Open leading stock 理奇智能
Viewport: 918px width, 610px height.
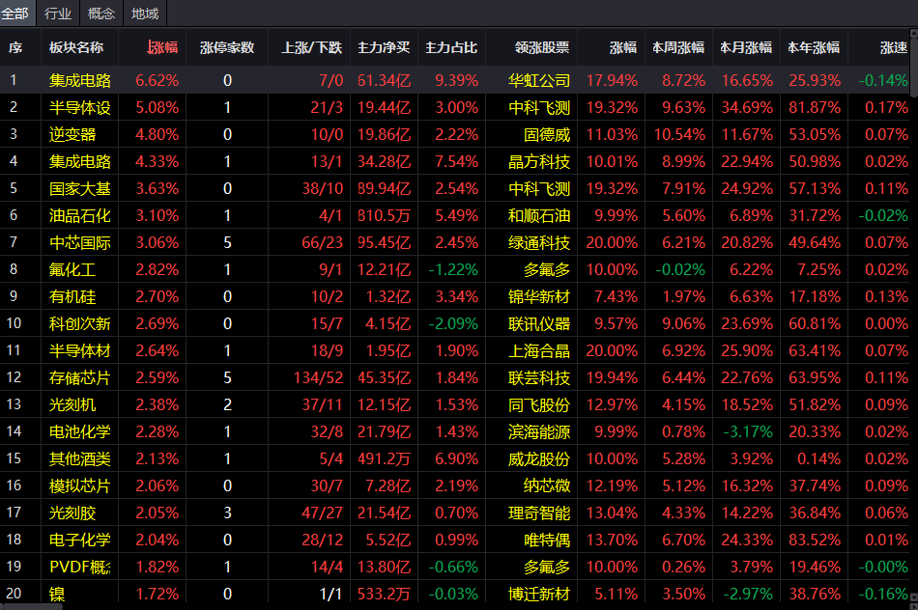pyautogui.click(x=539, y=513)
